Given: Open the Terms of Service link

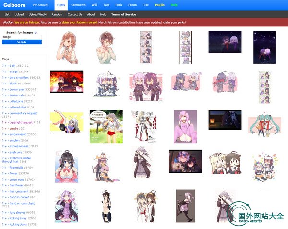Looking at the screenshot, I should pos(123,14).
